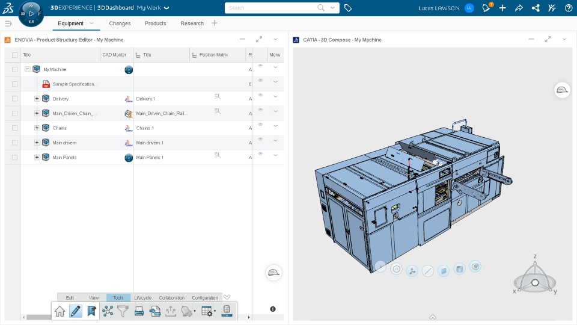Open the help question mark icon
The image size is (577, 325).
tap(569, 8)
